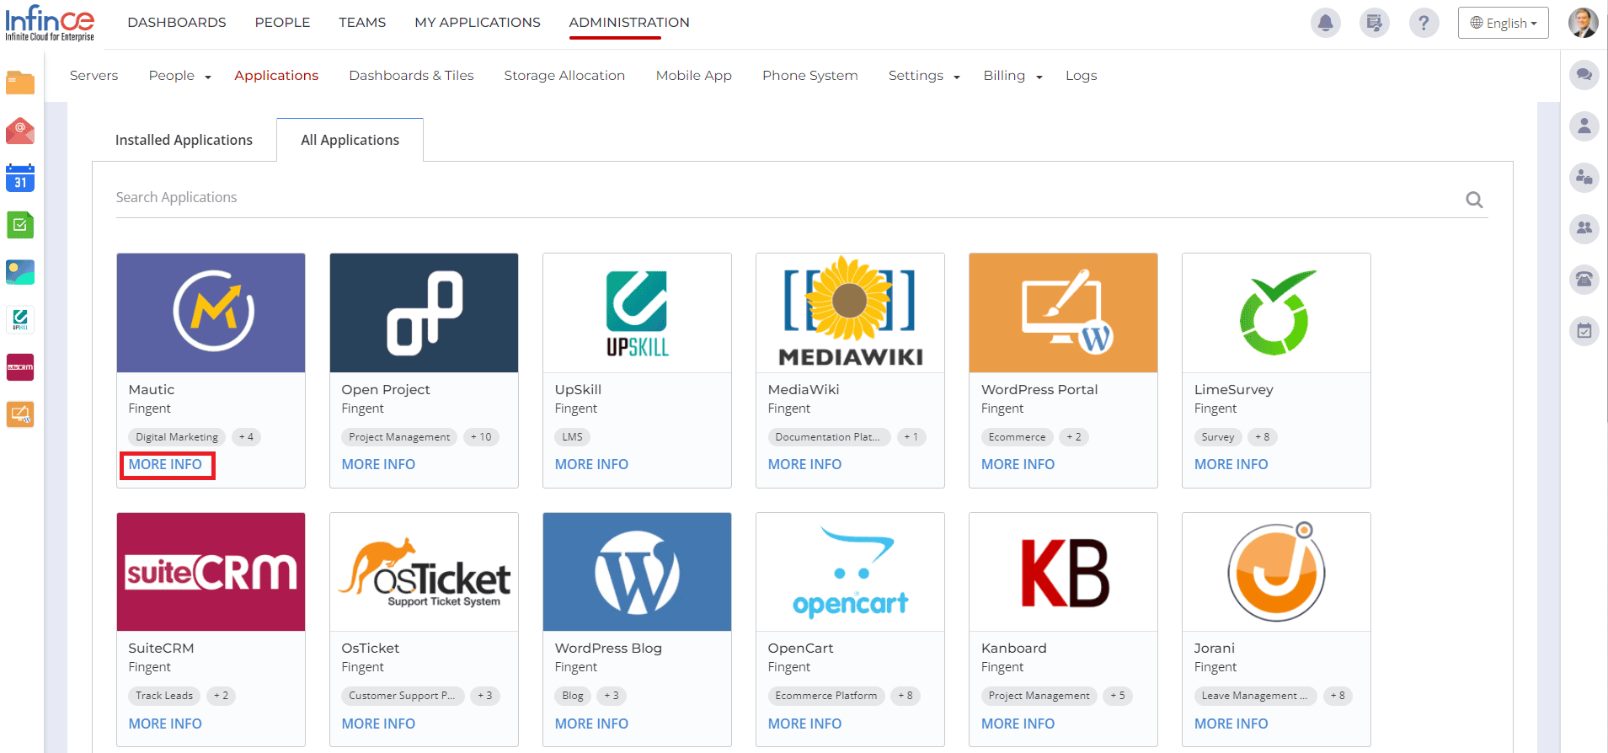Screen dimensions: 1608x753
Task: Open PEOPLE in the top navigation
Action: [282, 23]
